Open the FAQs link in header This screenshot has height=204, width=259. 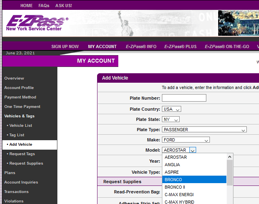(44, 6)
